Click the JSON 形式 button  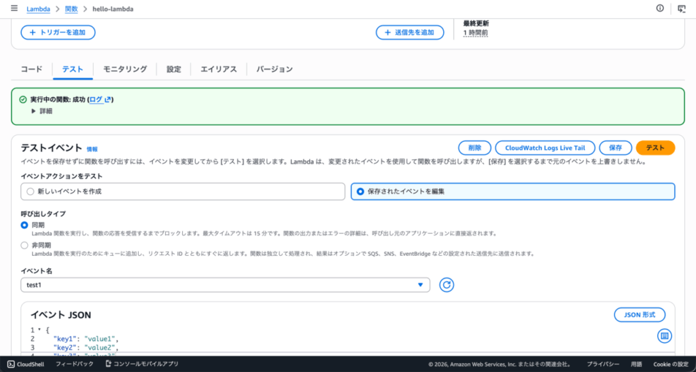640,315
